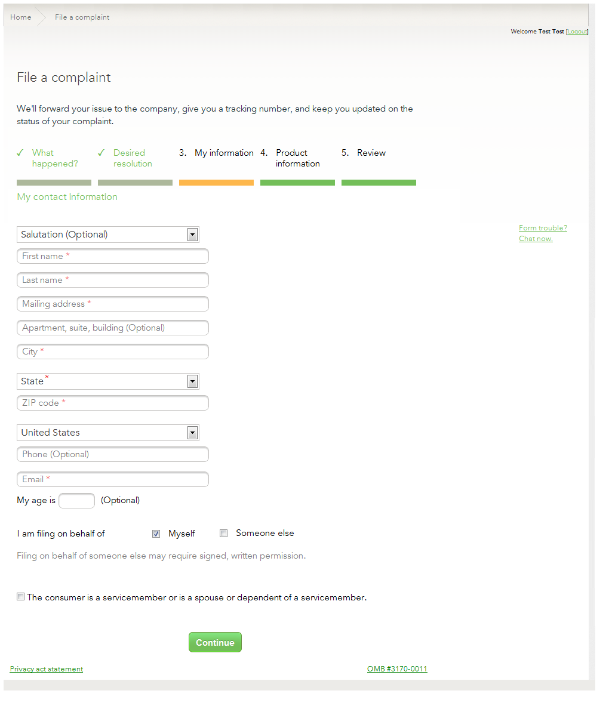Click the Home breadcrumb
Screen dimensions: 609x709
point(21,17)
